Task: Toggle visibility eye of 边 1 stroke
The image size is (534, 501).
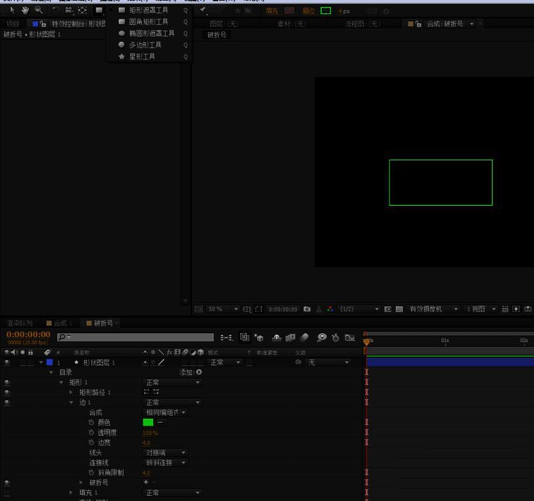Action: [x=7, y=402]
